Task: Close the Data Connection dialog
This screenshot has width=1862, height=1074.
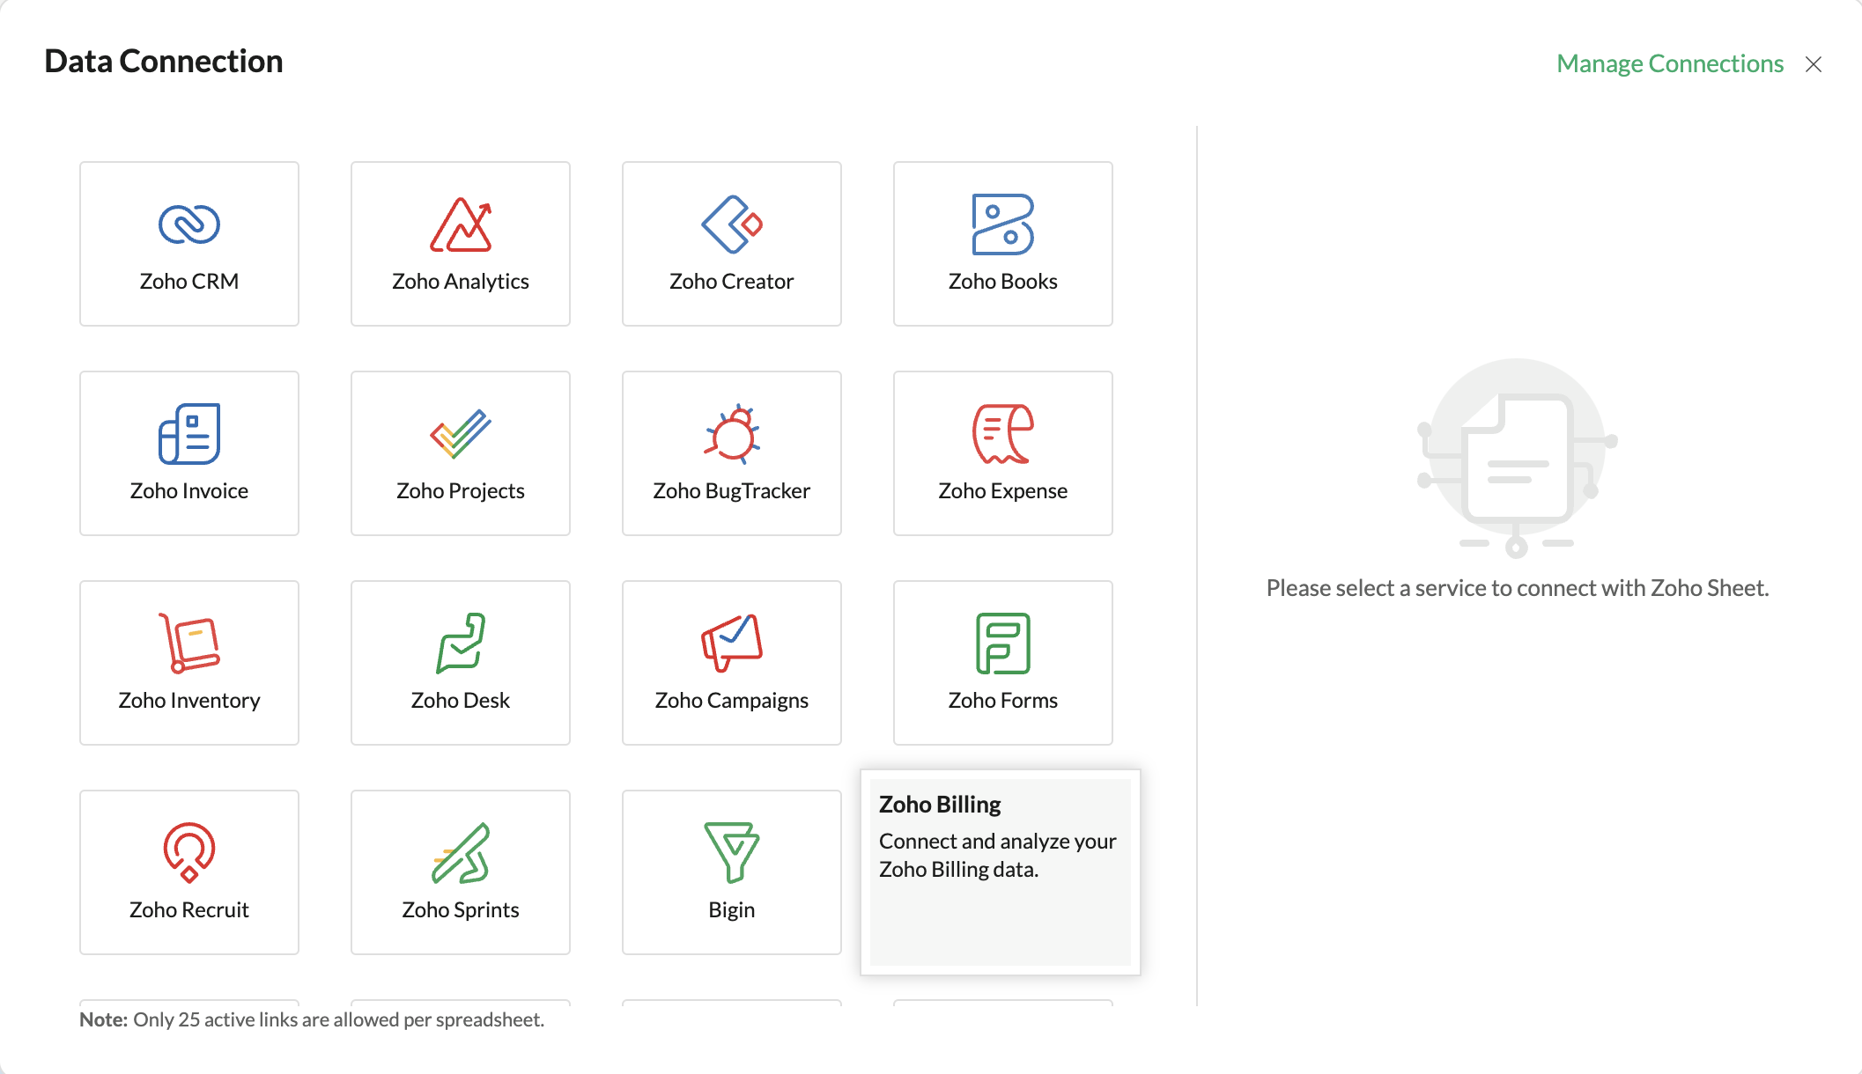Action: 1813,64
